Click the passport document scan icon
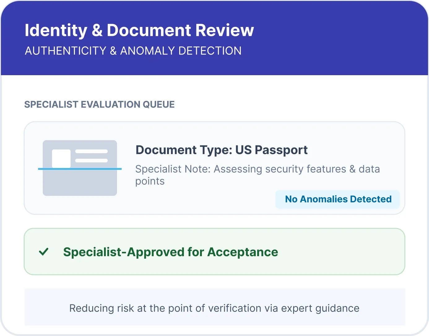Screen dimensions: 429x336 tap(80, 168)
